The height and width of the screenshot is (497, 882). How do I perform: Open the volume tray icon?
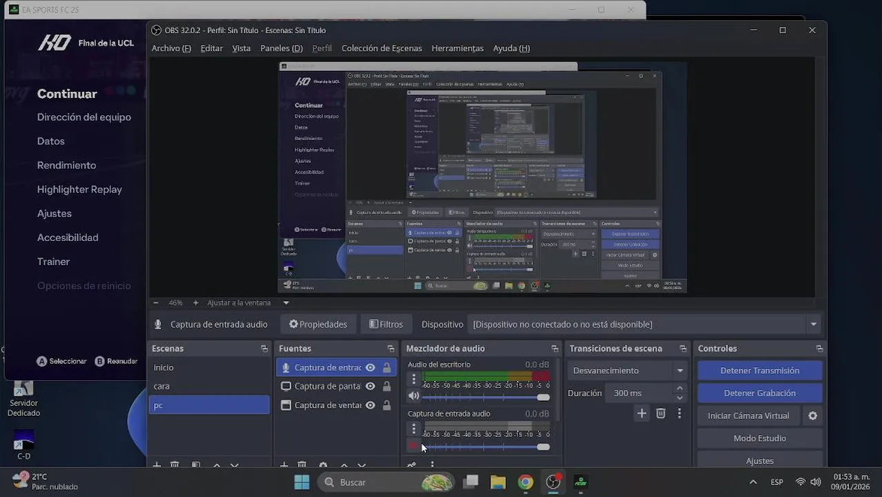tap(816, 482)
